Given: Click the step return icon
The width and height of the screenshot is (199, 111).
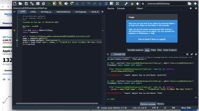Looking at the screenshot, I should click(95, 4).
